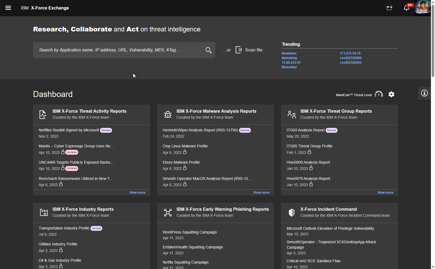Open trending IP 173.231.16.76

point(350,53)
